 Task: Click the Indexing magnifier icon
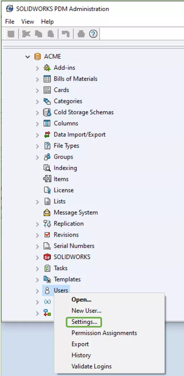coord(47,168)
